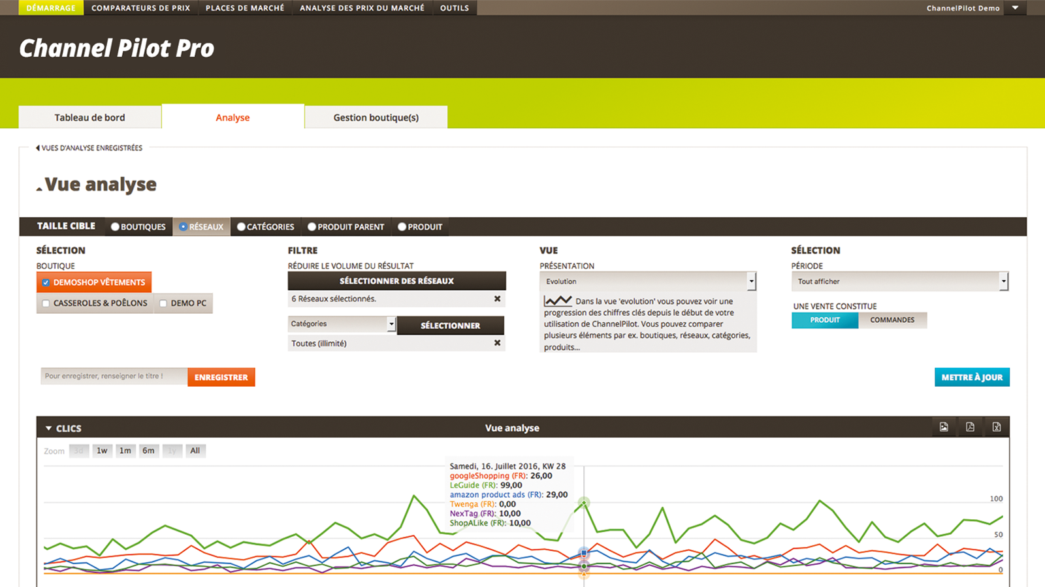
Task: Click the Enregistrer button
Action: click(221, 377)
